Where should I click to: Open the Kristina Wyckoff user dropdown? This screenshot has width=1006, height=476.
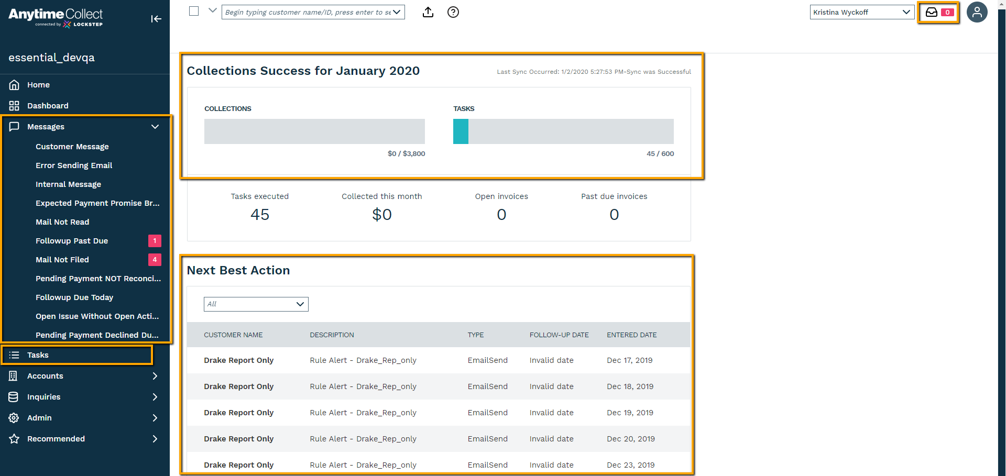click(861, 12)
